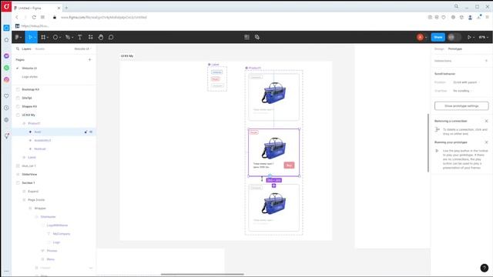
Task: Collapse the UI Kit My frame layer
Action: point(18,115)
